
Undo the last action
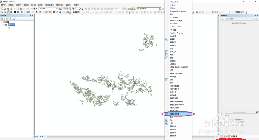click(28, 9)
